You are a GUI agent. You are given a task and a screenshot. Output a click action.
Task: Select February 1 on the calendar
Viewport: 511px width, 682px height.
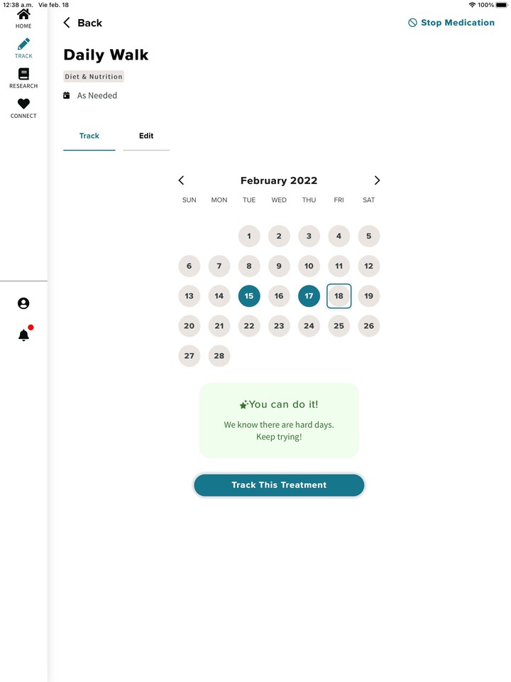point(249,236)
